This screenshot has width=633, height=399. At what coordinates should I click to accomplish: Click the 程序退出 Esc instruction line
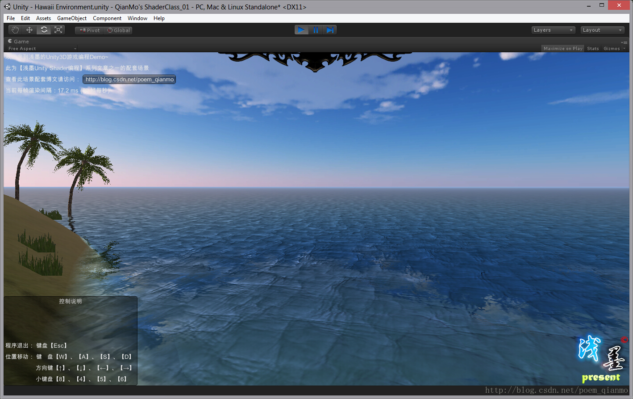(36, 345)
